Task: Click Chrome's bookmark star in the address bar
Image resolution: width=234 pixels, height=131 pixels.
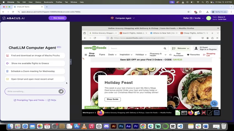Action: (189, 12)
